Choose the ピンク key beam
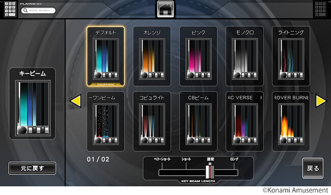This screenshot has height=195, width=331. pyautogui.click(x=199, y=56)
